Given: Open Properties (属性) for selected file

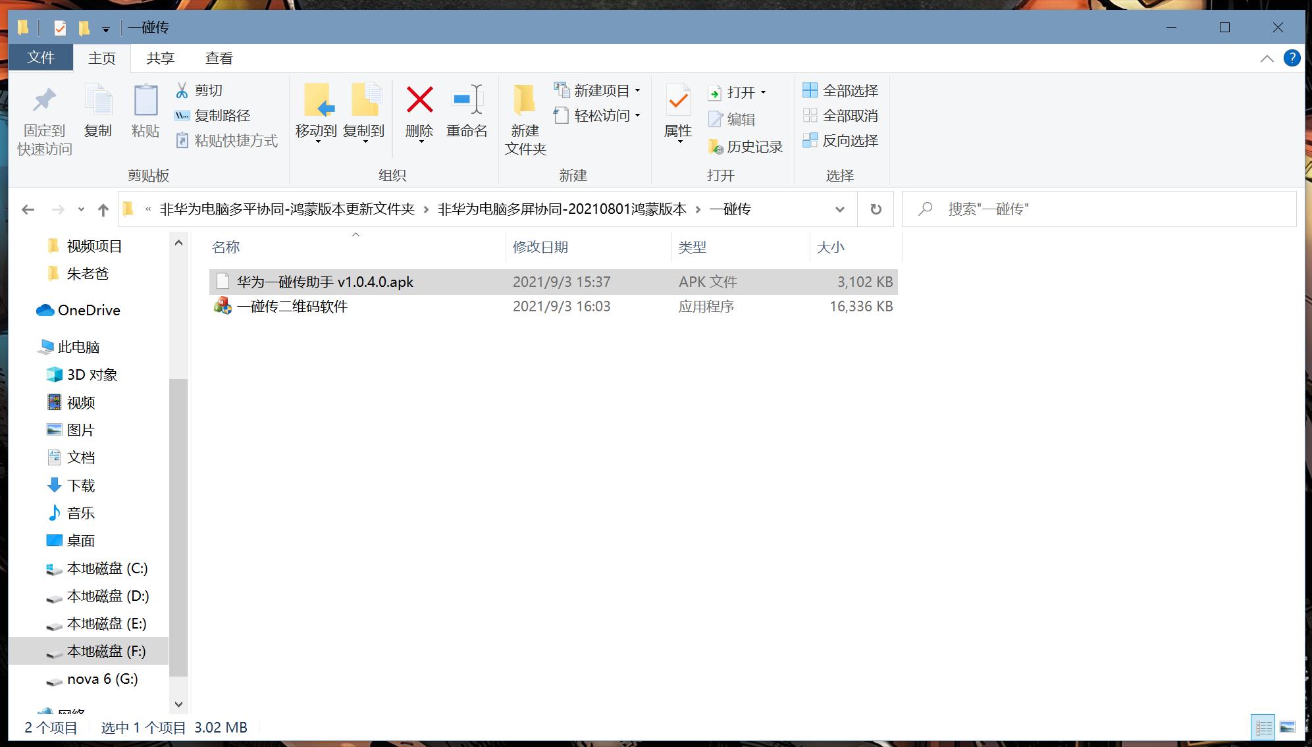Looking at the screenshot, I should (677, 112).
